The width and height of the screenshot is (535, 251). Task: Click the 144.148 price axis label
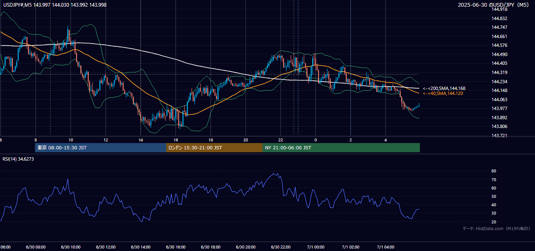500,90
